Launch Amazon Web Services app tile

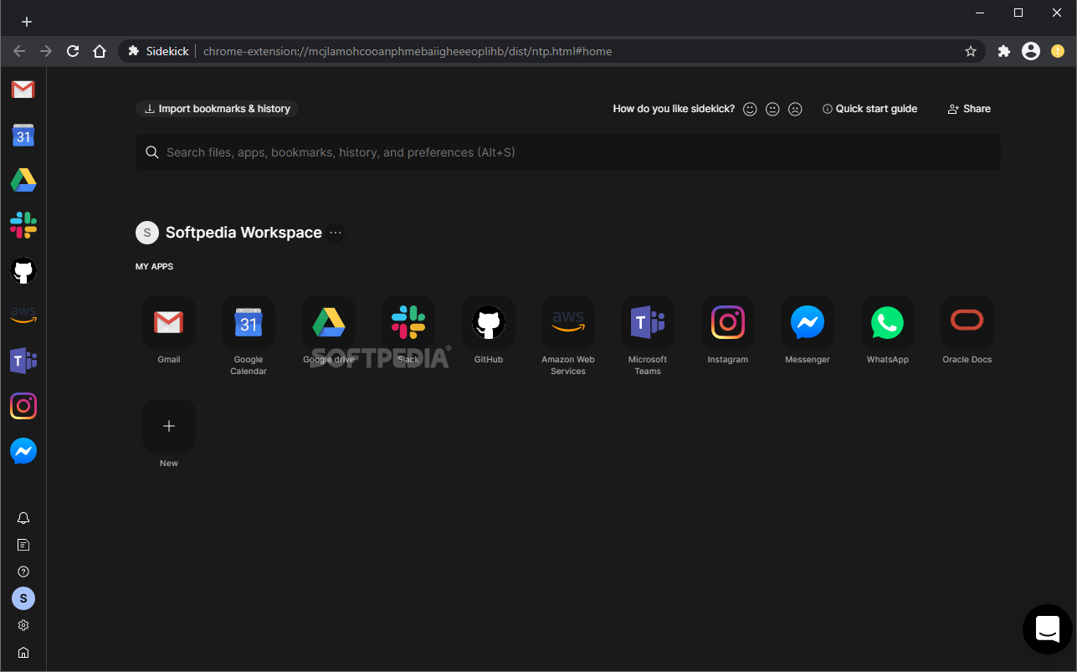(568, 322)
